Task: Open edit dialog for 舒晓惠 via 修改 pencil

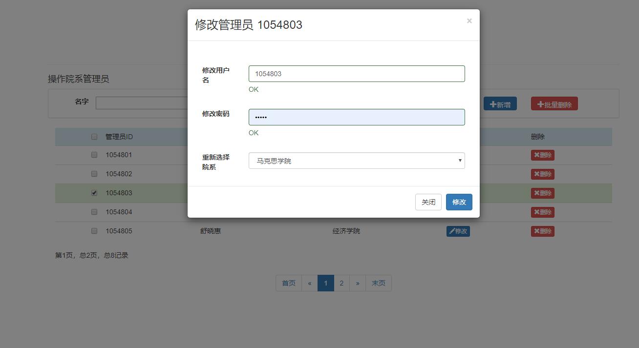Action: click(x=458, y=231)
